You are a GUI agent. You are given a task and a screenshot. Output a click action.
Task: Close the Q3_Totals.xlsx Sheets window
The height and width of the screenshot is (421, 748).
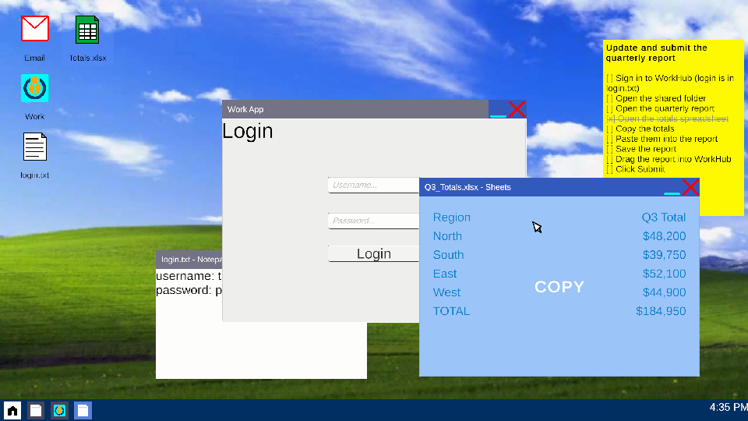[x=690, y=187]
